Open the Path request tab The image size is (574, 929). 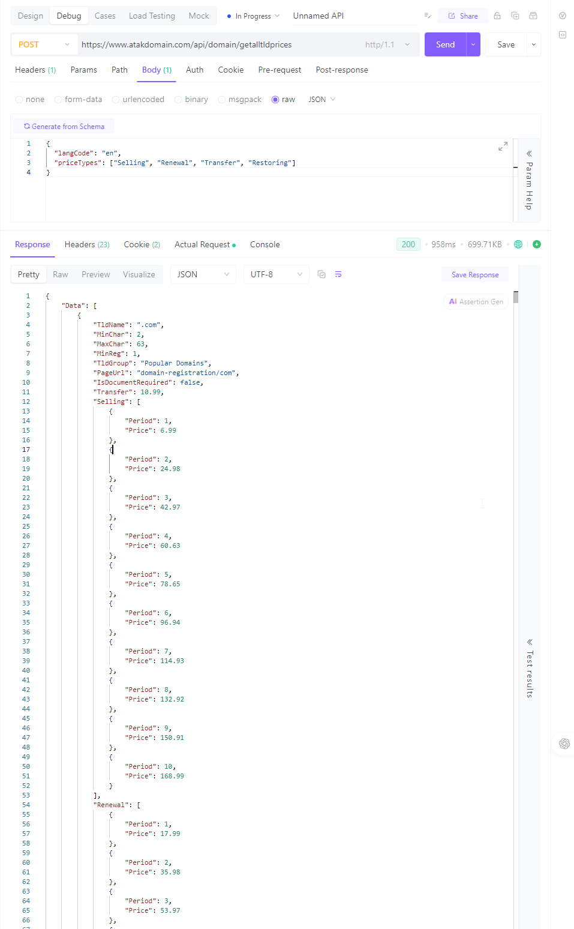(119, 70)
